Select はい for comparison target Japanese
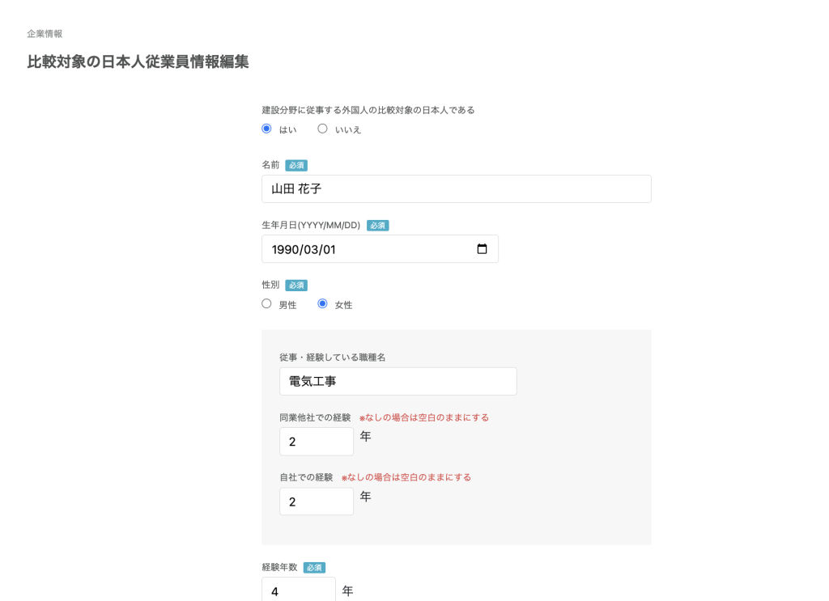Viewport: 829px width, 601px height. point(266,129)
